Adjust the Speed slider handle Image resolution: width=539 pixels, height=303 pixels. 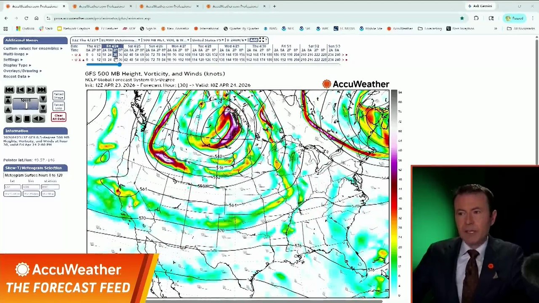(26, 105)
